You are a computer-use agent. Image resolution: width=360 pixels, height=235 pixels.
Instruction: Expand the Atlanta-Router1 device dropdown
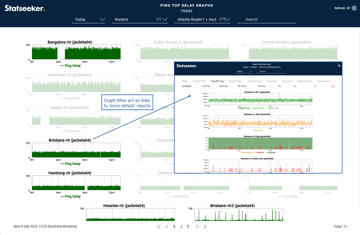click(202, 19)
